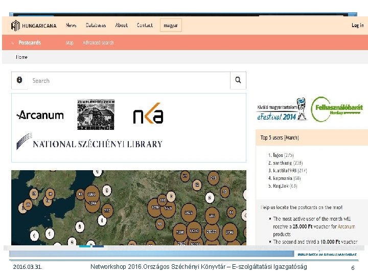Click the map cluster marker 327
Viewport: 368px width, 276px height.
pyautogui.click(x=107, y=210)
